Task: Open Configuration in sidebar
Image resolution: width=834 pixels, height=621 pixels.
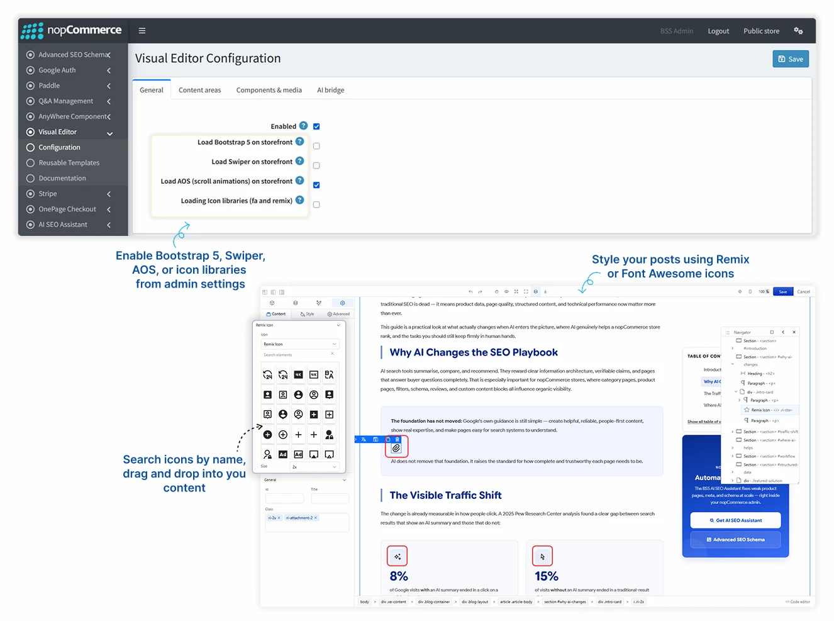Action: [x=60, y=147]
